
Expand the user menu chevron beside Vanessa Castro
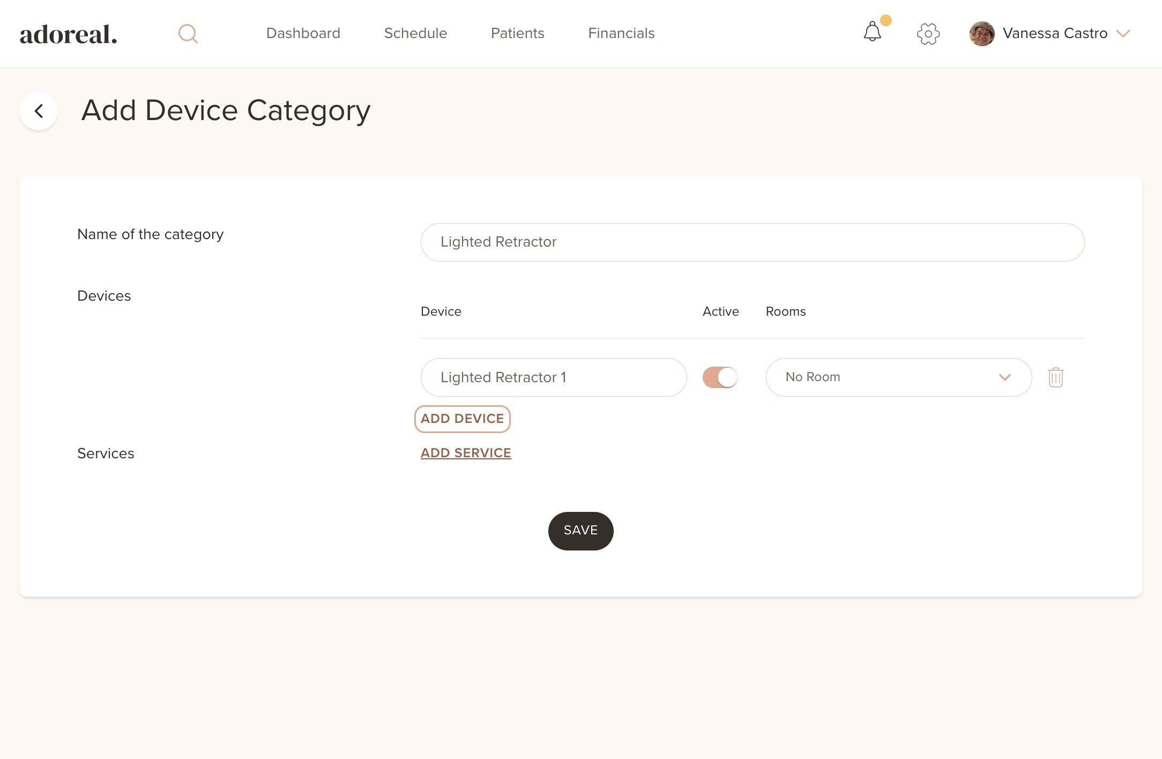click(x=1123, y=34)
